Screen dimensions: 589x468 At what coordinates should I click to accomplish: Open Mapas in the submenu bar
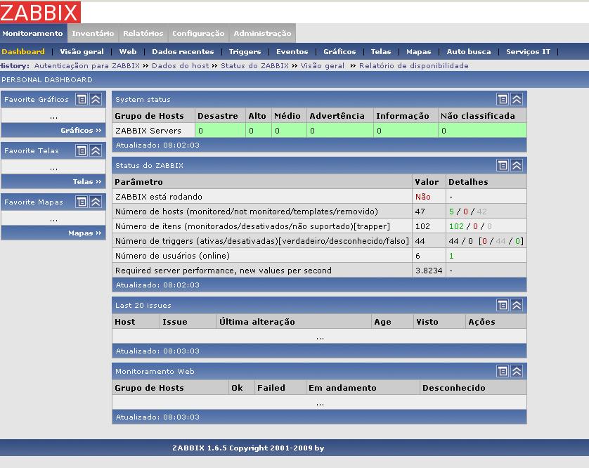coord(418,51)
